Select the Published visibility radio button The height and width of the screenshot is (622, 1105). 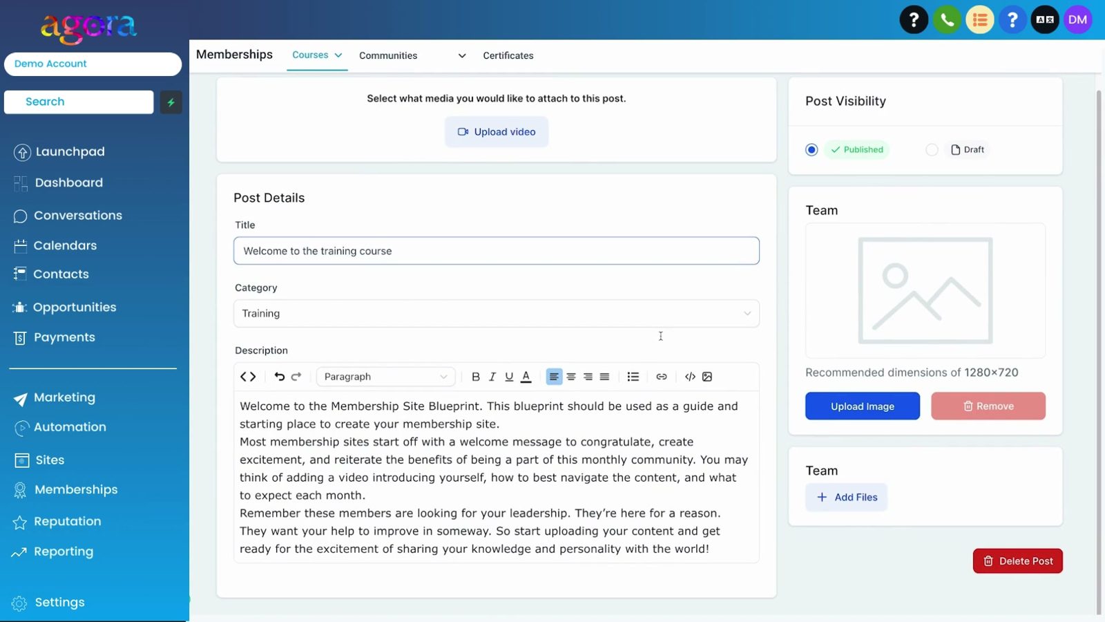tap(811, 150)
